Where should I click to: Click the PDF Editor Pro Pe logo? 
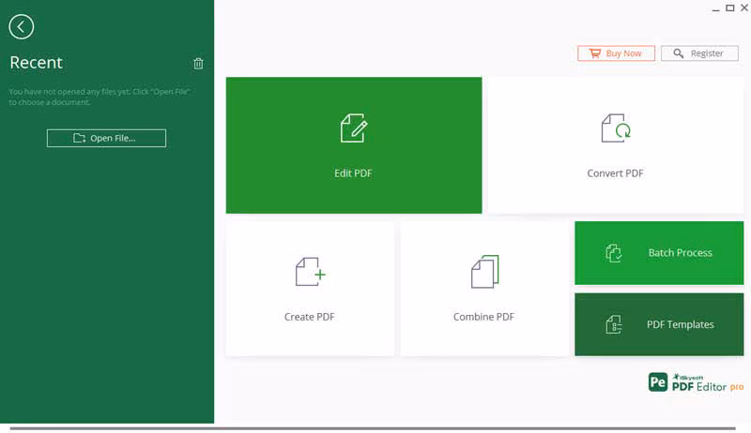pyautogui.click(x=658, y=382)
